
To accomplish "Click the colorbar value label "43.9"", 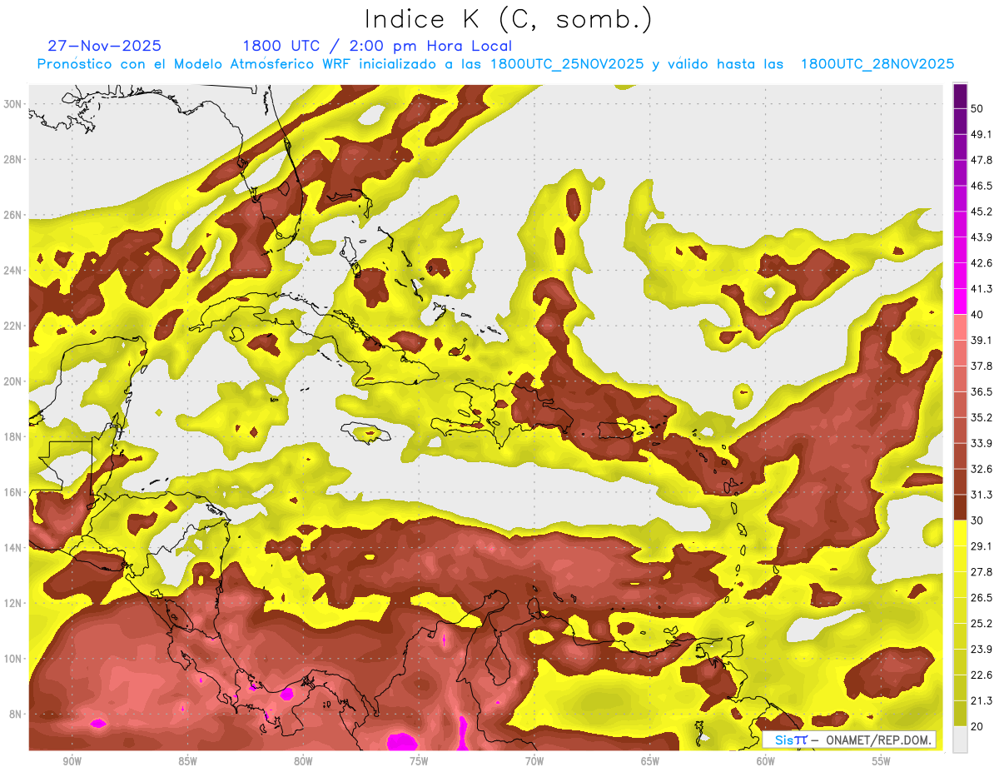I will [982, 237].
